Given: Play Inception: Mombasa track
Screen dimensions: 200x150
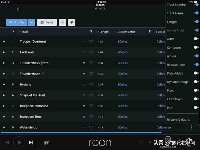Looking at the screenshot, I should pyautogui.click(x=4, y=106).
